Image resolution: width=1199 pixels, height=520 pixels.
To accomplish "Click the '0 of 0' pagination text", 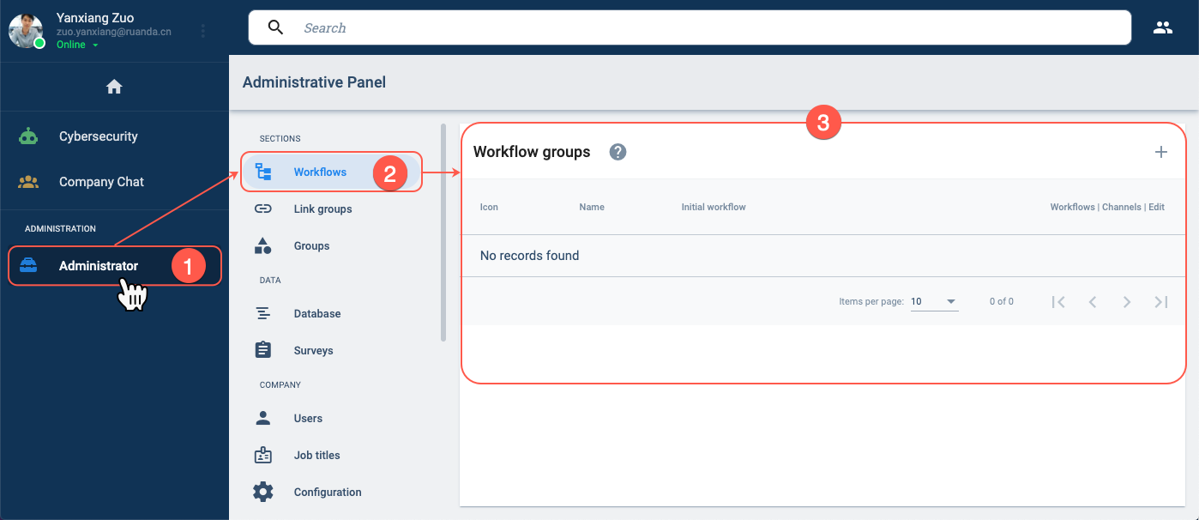I will [1001, 301].
